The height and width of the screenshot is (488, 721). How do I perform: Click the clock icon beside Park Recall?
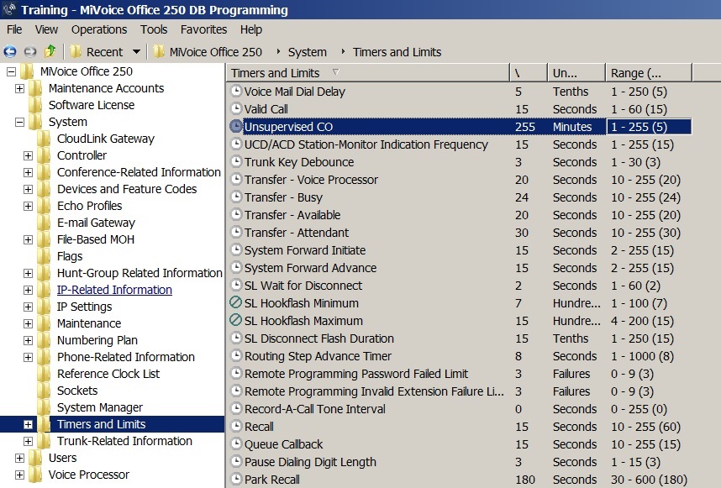236,480
